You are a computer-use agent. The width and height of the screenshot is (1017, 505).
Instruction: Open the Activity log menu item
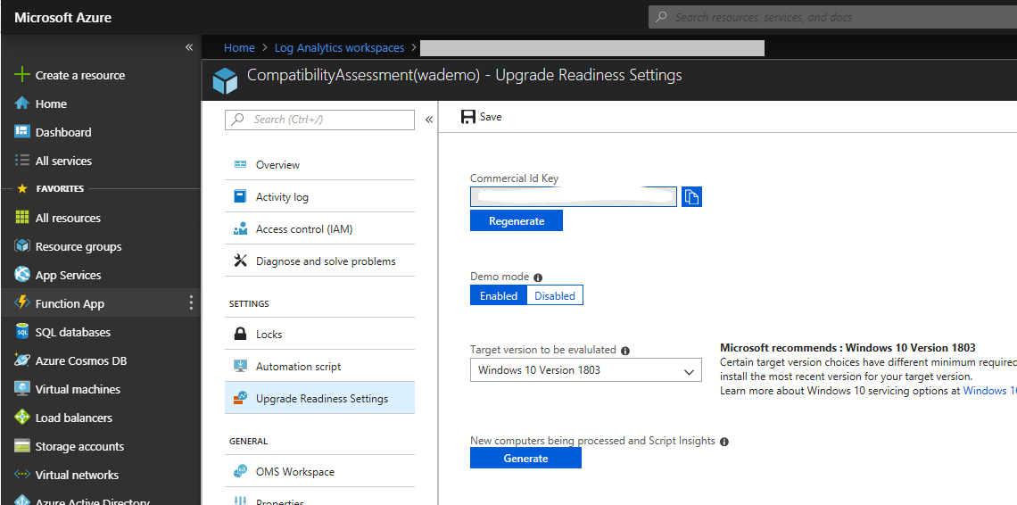click(x=282, y=197)
